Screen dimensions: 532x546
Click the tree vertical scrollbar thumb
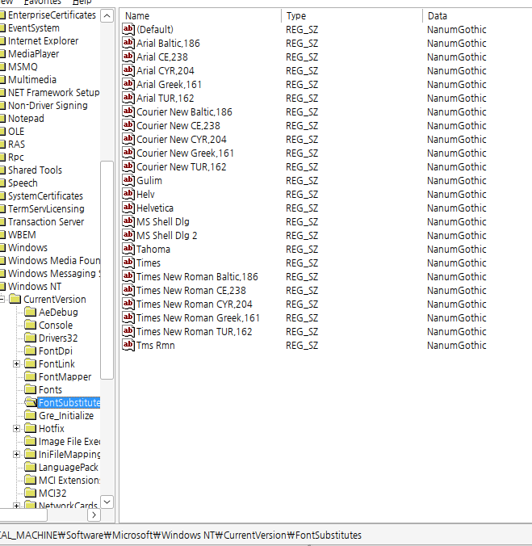point(107,270)
